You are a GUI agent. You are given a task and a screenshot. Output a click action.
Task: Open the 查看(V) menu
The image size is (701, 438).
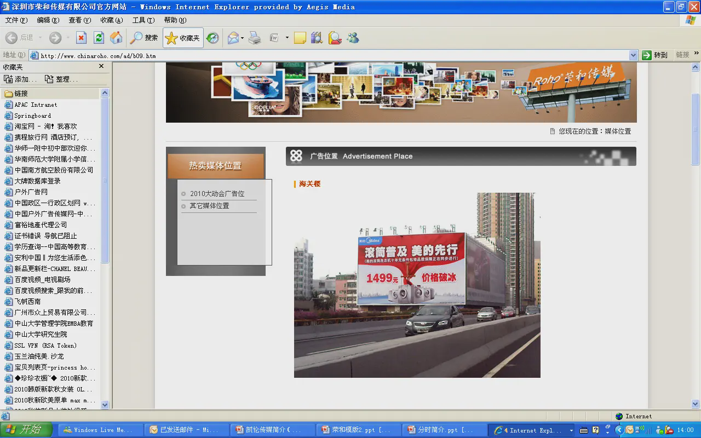click(79, 20)
